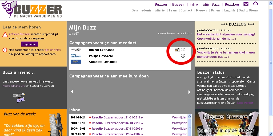The width and height of the screenshot is (273, 136).
Task: Open the tips en trics link
Action: [53, 50]
